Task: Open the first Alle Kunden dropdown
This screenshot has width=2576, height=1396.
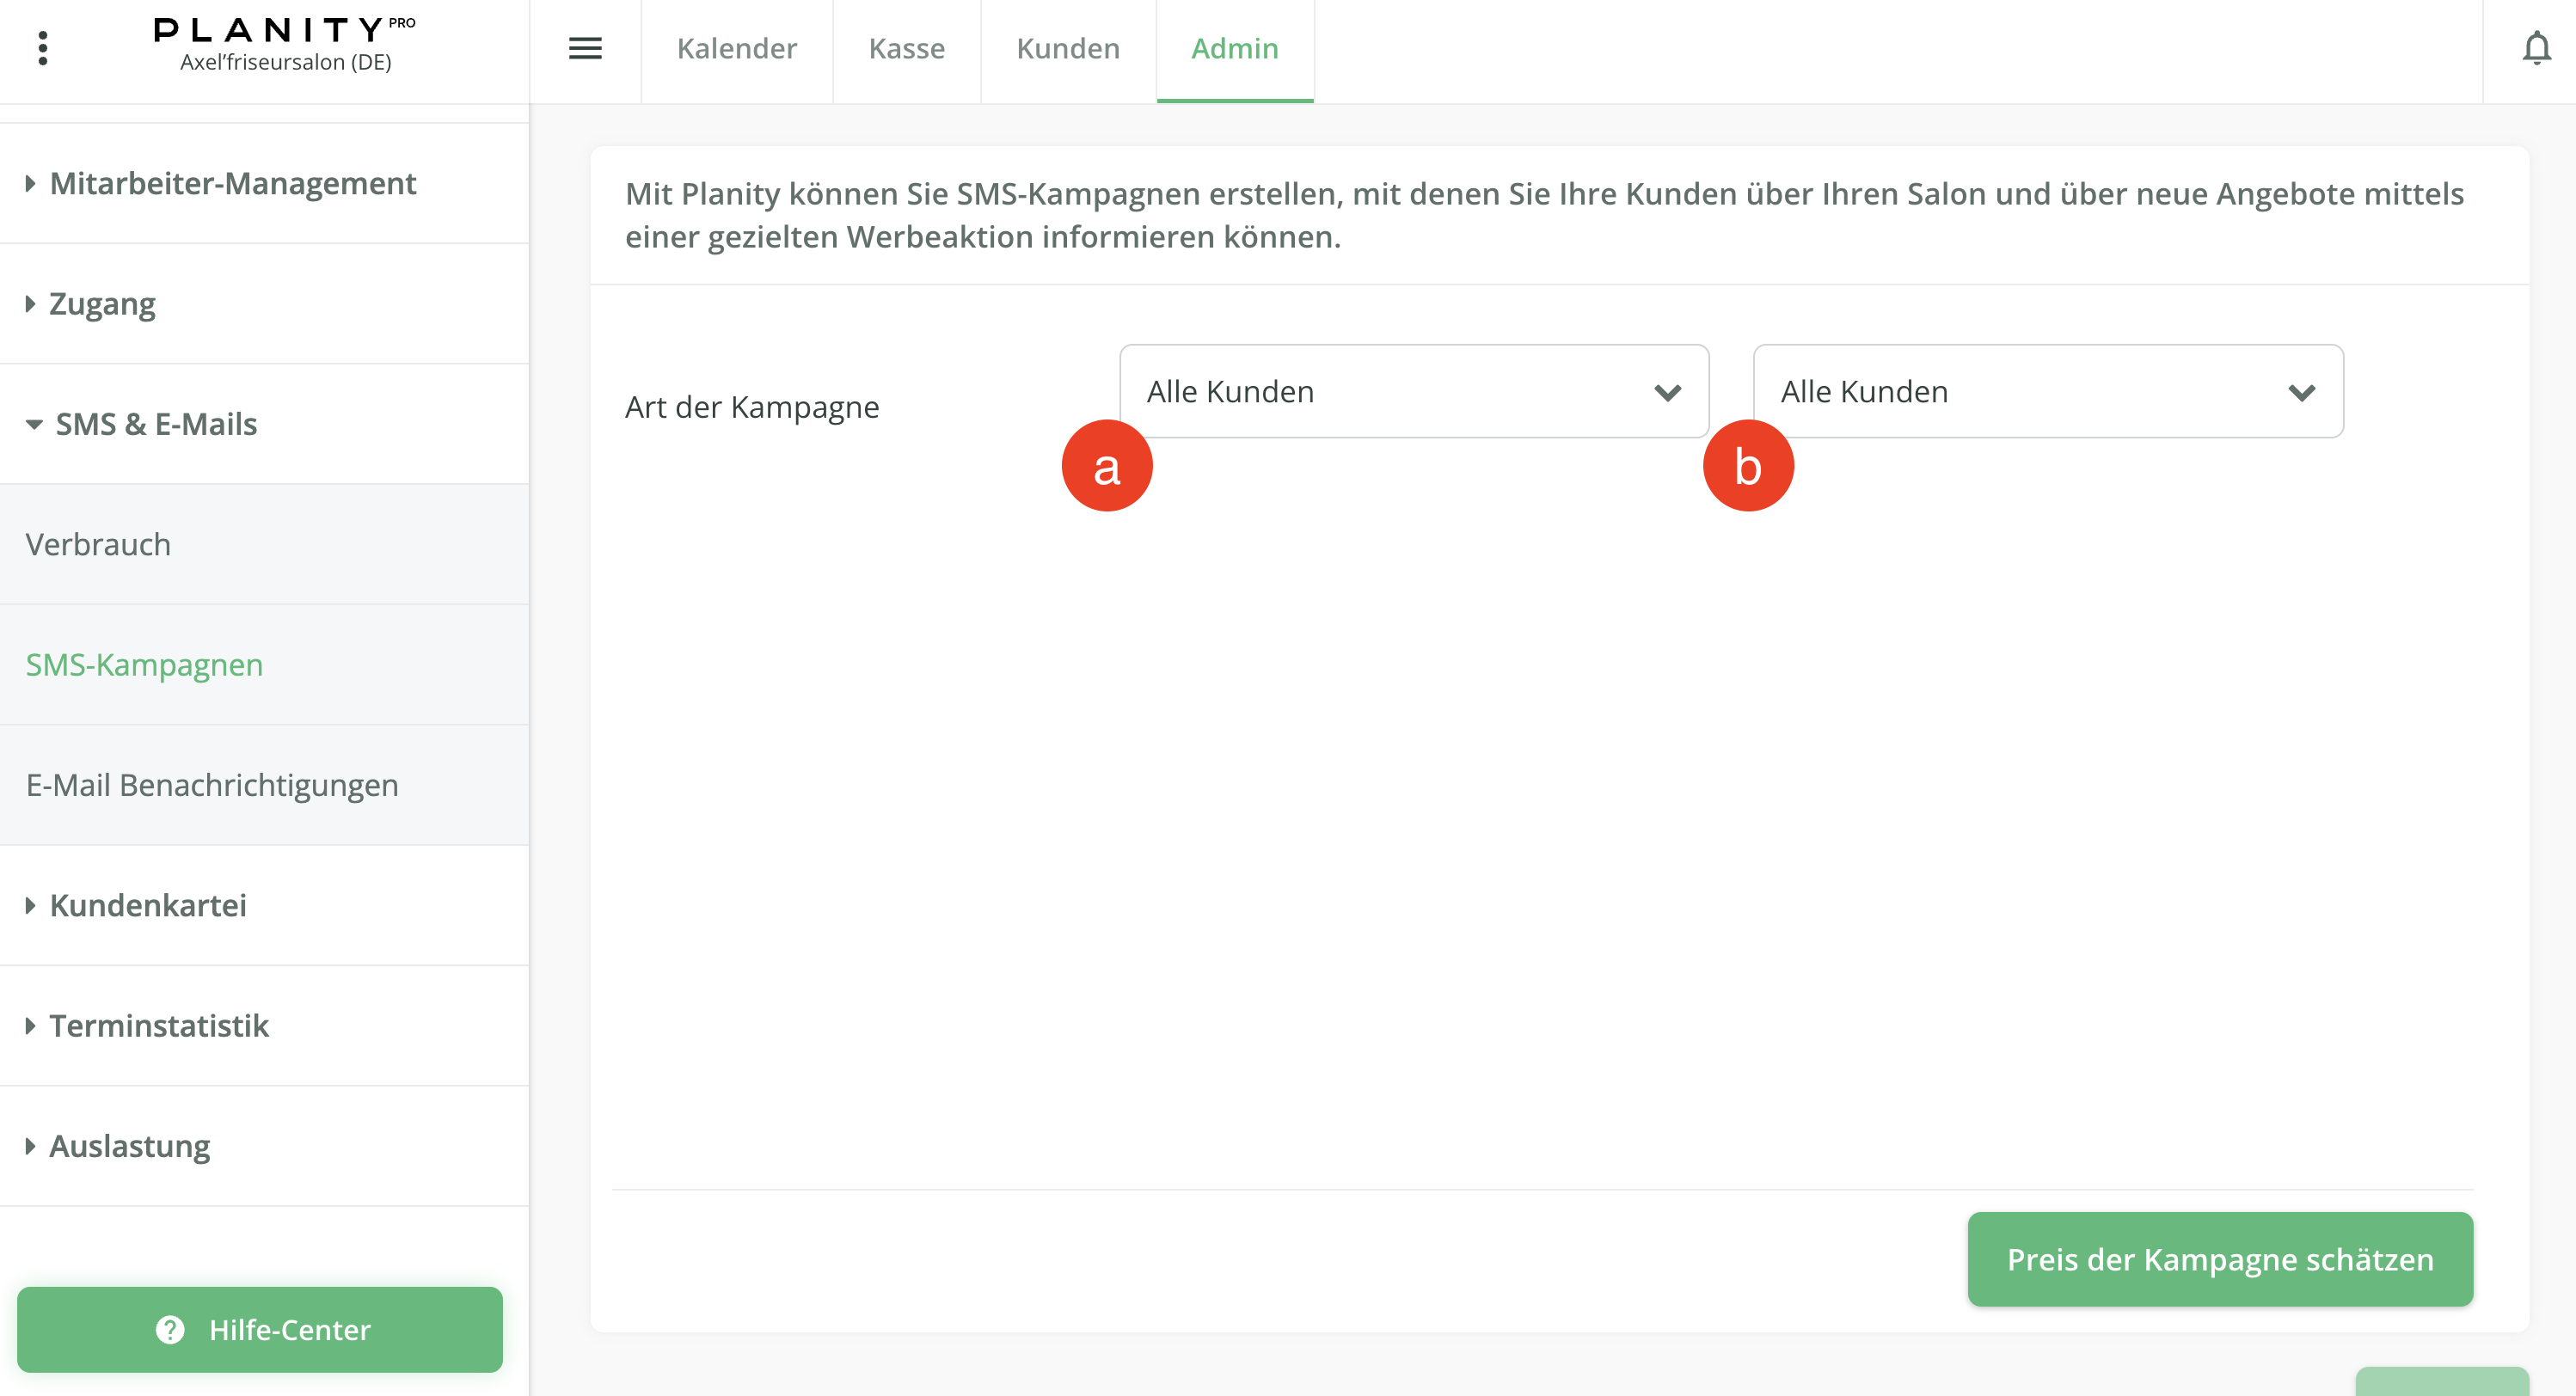Action: (x=1413, y=391)
